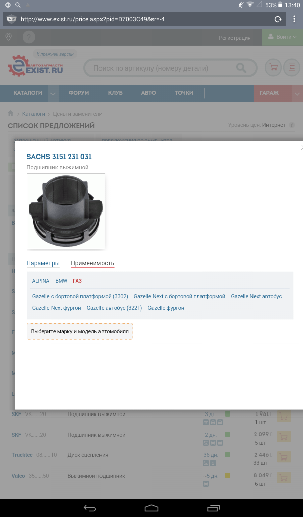Click the 36 дн. delivery term
This screenshot has width=303, height=517.
(211, 455)
